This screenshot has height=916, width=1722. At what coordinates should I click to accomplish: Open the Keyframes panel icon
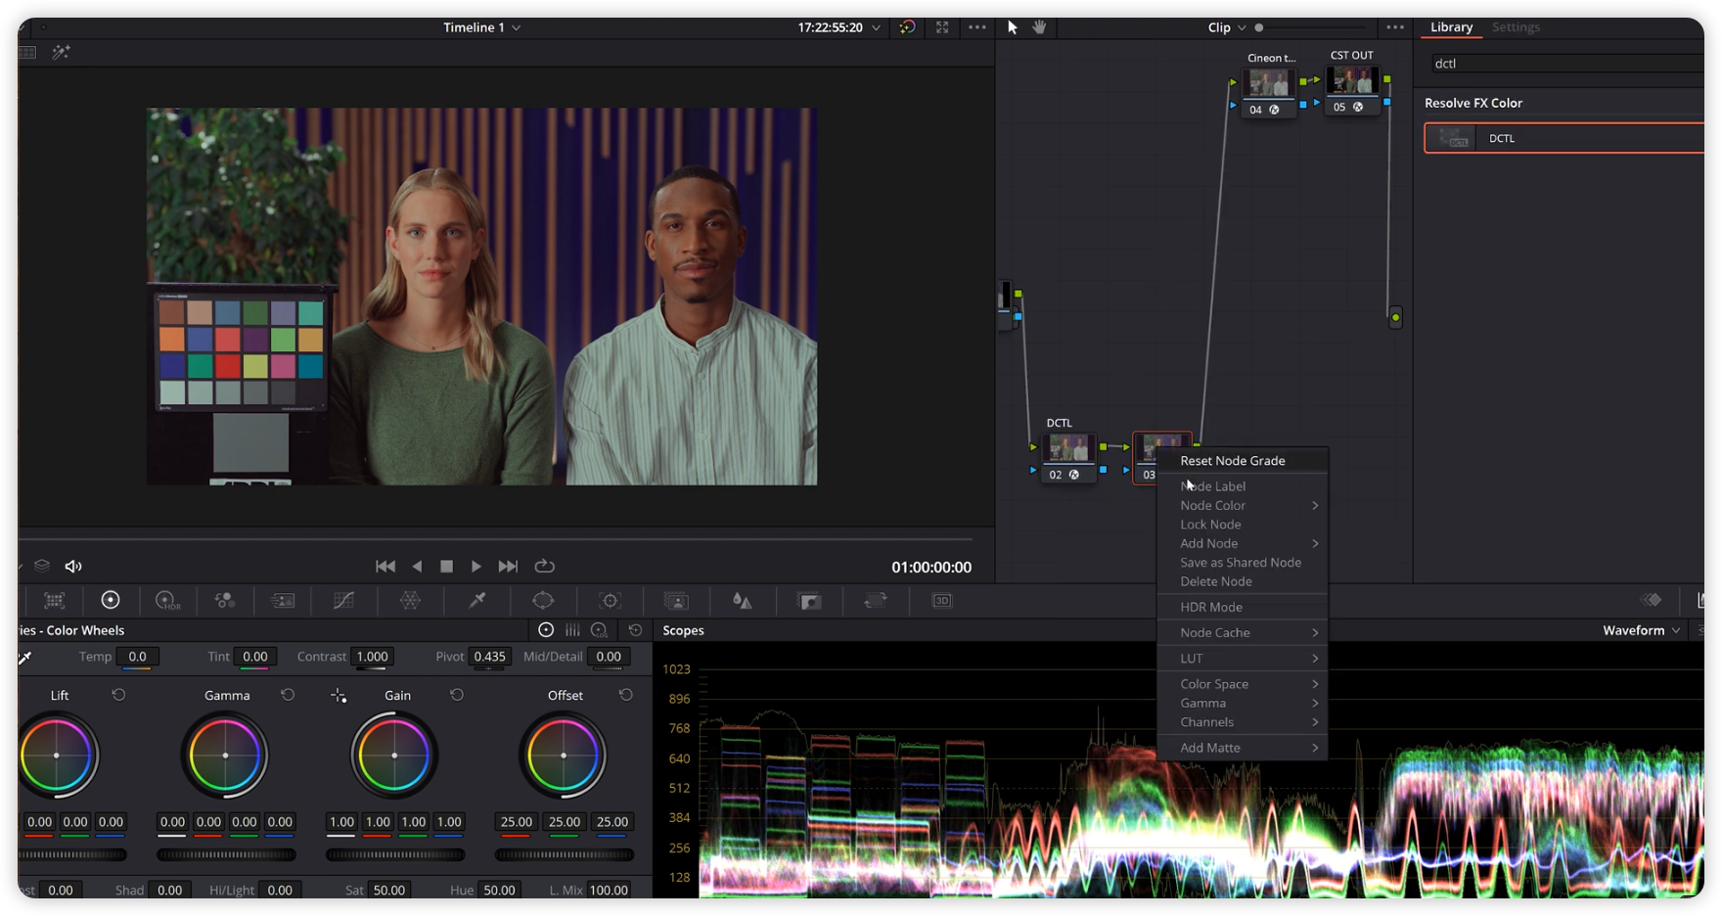(x=1653, y=600)
